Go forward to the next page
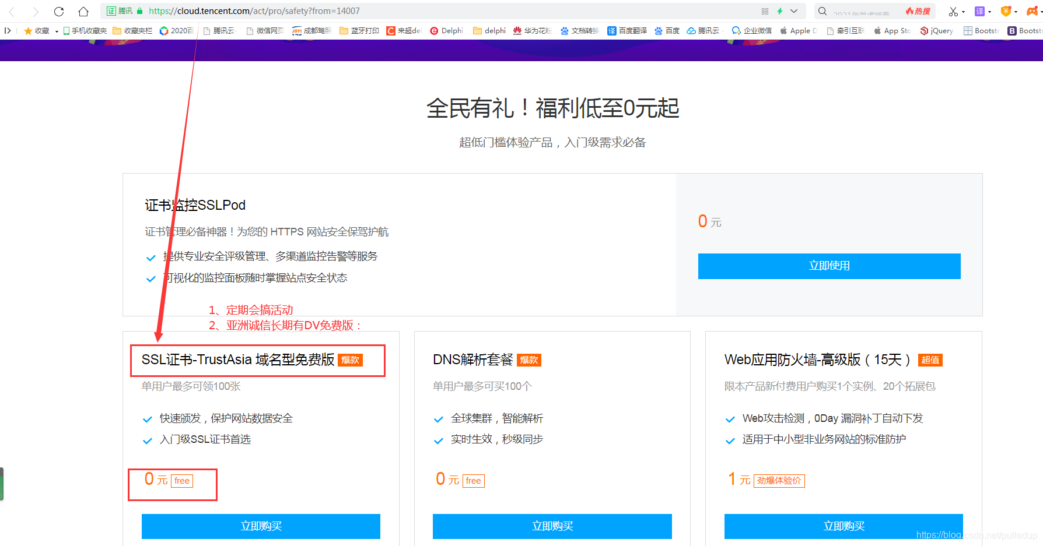Screen dimensions: 1043x546 [36, 11]
